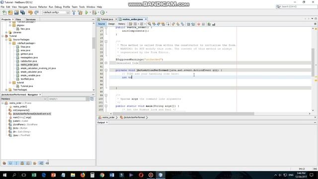
Task: Click the editor vertical scrollbar thumb
Action: [313, 63]
